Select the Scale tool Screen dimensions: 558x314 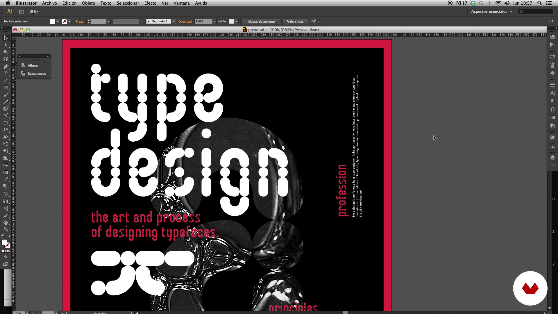(x=6, y=130)
